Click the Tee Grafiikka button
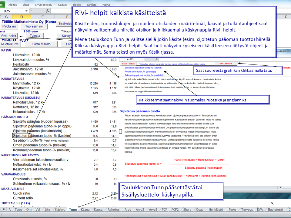Image resolution: width=291 pixels, height=218 pixels. (x=226, y=64)
